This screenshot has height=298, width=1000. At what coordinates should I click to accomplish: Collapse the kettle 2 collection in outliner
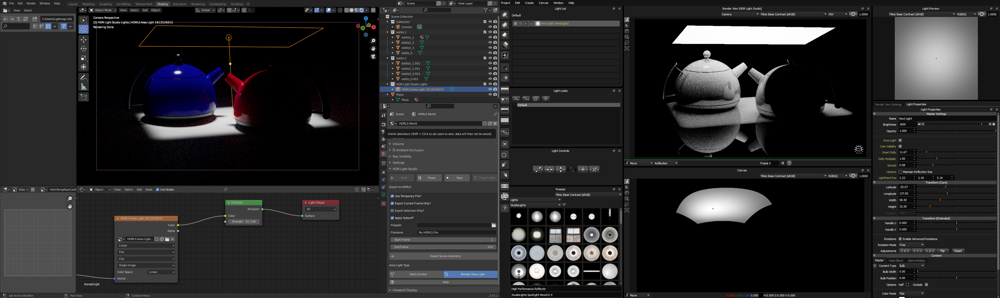pos(387,58)
